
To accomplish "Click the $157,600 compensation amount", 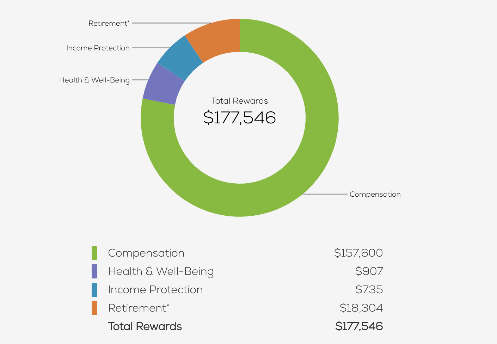I will 358,253.
